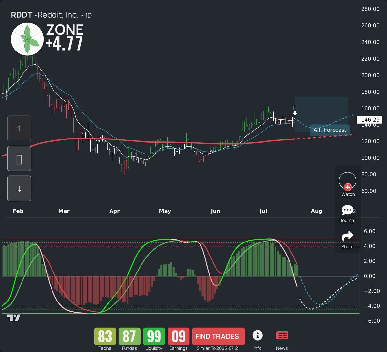Viewport: 387px width, 352px height.
Task: Tap the middle button between the arrows
Action: click(x=19, y=159)
